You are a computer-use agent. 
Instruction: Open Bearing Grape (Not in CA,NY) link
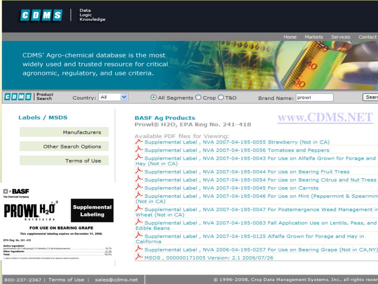261,250
